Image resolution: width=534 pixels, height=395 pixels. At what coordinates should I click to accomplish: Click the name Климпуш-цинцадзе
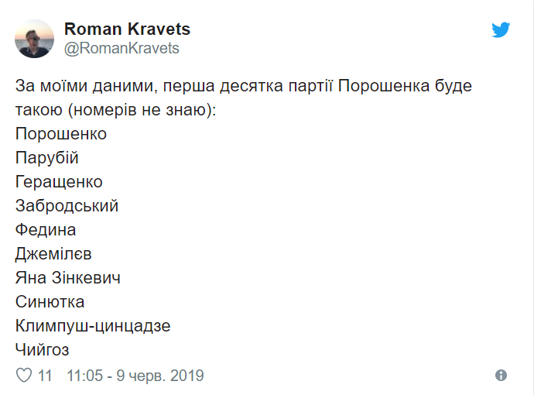coord(93,326)
